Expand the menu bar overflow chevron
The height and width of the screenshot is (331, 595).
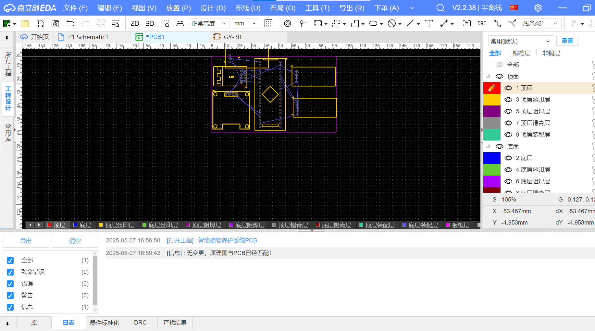412,8
